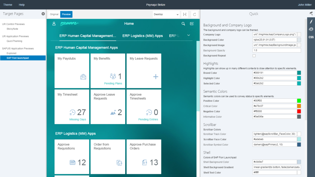Click Negative Color red swatch

(x=299, y=111)
